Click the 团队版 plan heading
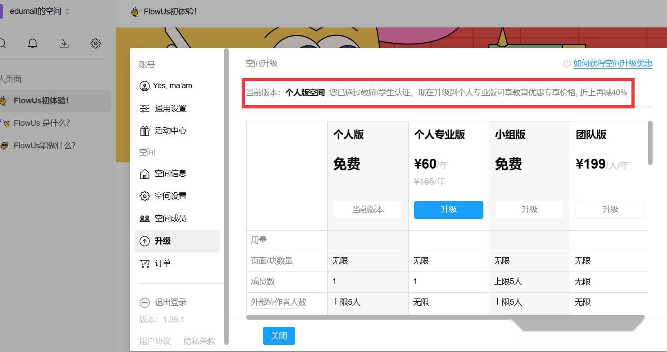 tap(591, 134)
